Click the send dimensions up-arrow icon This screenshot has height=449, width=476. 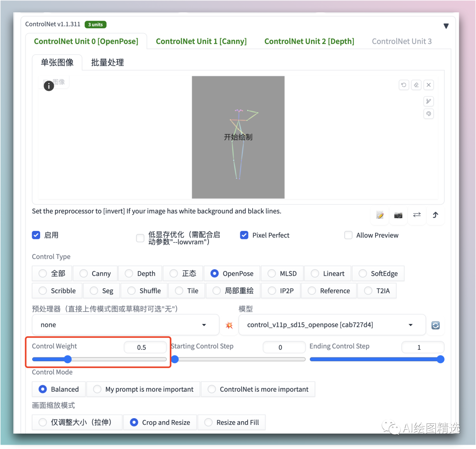pos(435,215)
